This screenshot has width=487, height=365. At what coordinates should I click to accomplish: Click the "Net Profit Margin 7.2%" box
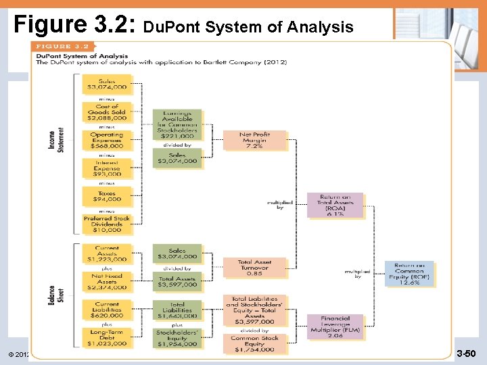click(x=254, y=141)
